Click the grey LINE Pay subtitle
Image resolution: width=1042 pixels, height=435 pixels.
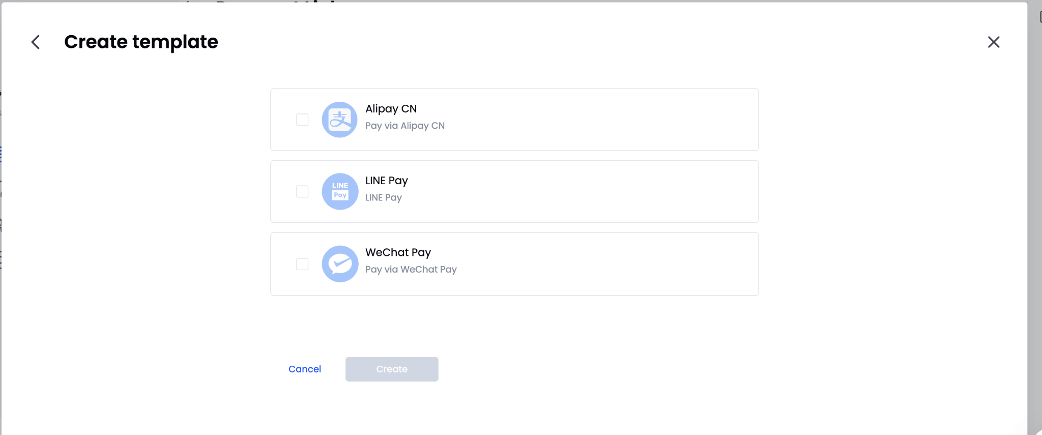384,197
